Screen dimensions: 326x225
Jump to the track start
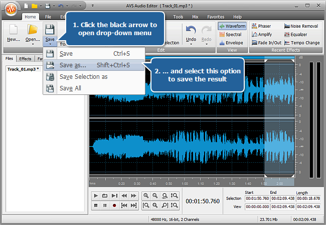pyautogui.click(x=124, y=205)
